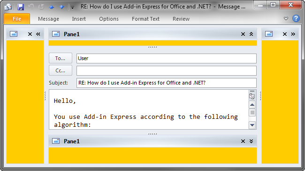
Task: Click the message body text area
Action: point(149,109)
